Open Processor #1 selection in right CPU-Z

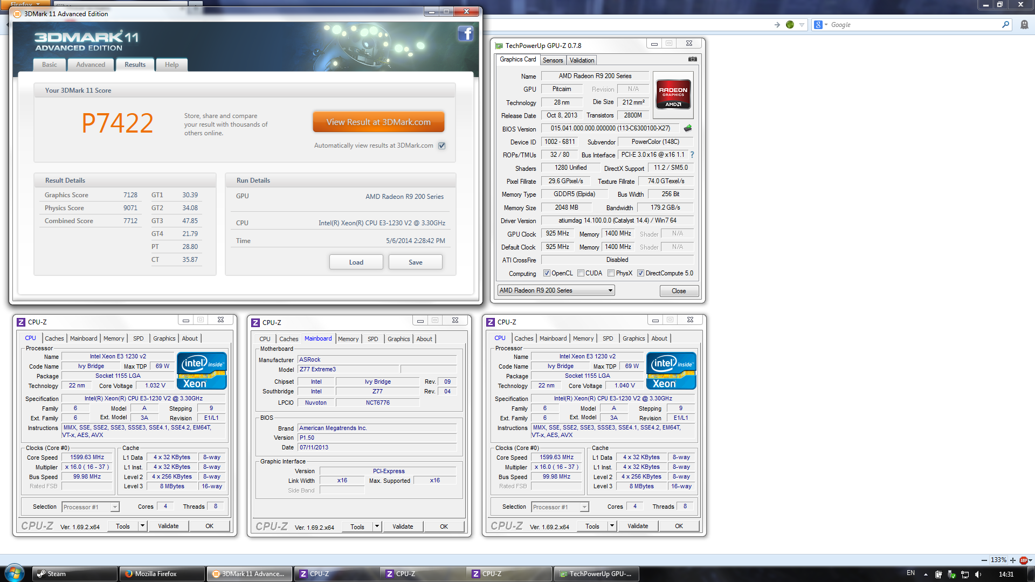point(560,507)
